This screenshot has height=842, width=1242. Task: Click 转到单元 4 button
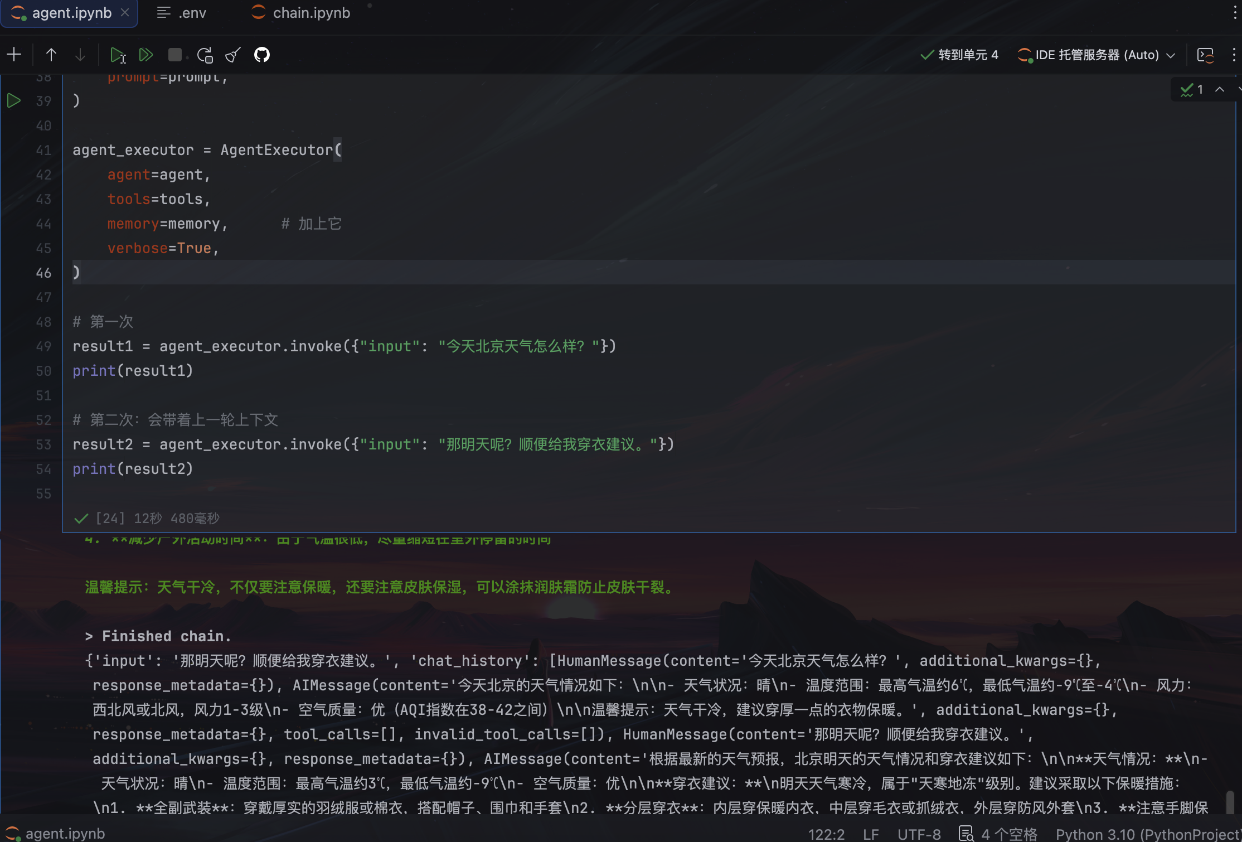click(x=959, y=55)
